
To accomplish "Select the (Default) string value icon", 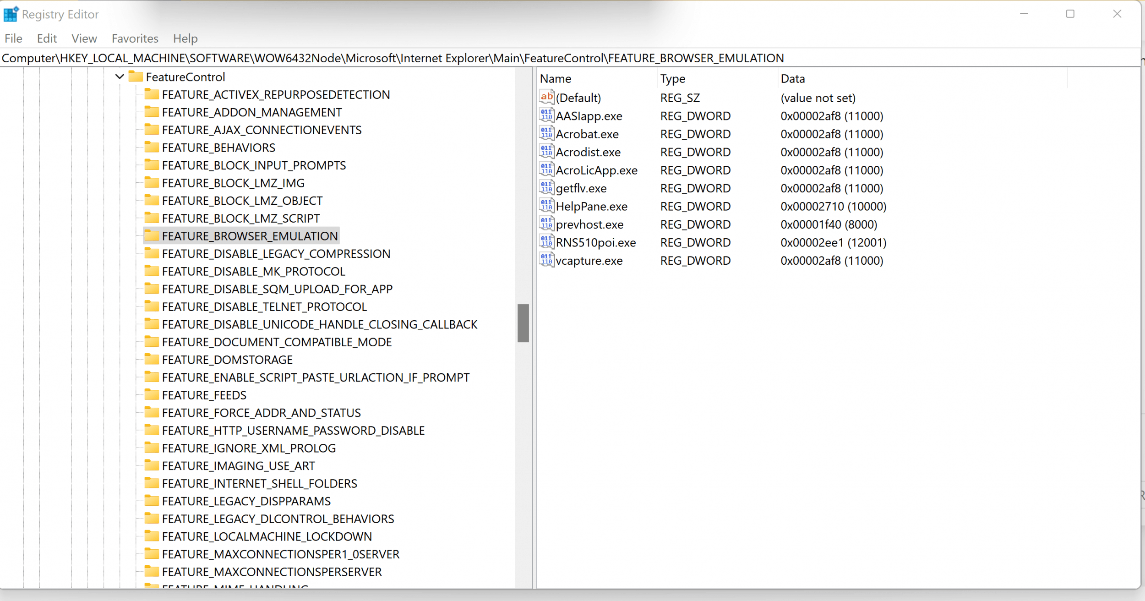I will coord(547,97).
